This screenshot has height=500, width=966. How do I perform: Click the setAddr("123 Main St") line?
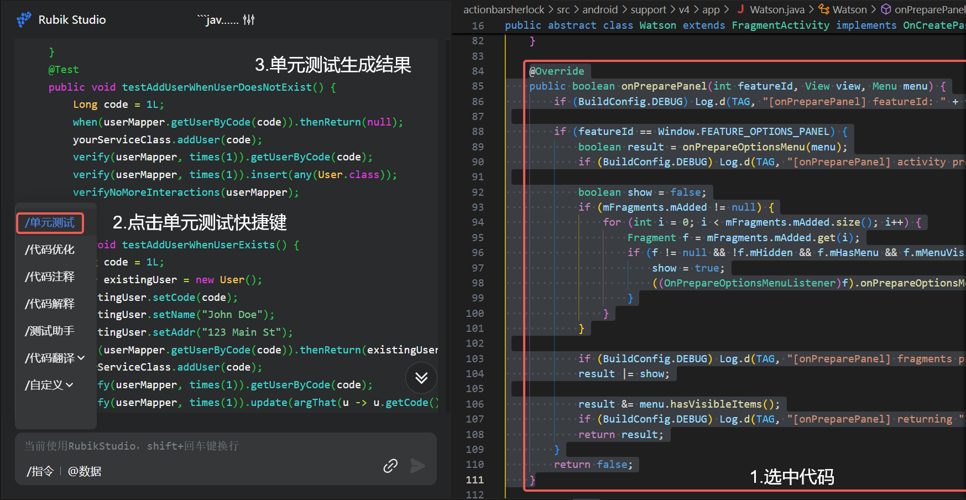pyautogui.click(x=195, y=332)
